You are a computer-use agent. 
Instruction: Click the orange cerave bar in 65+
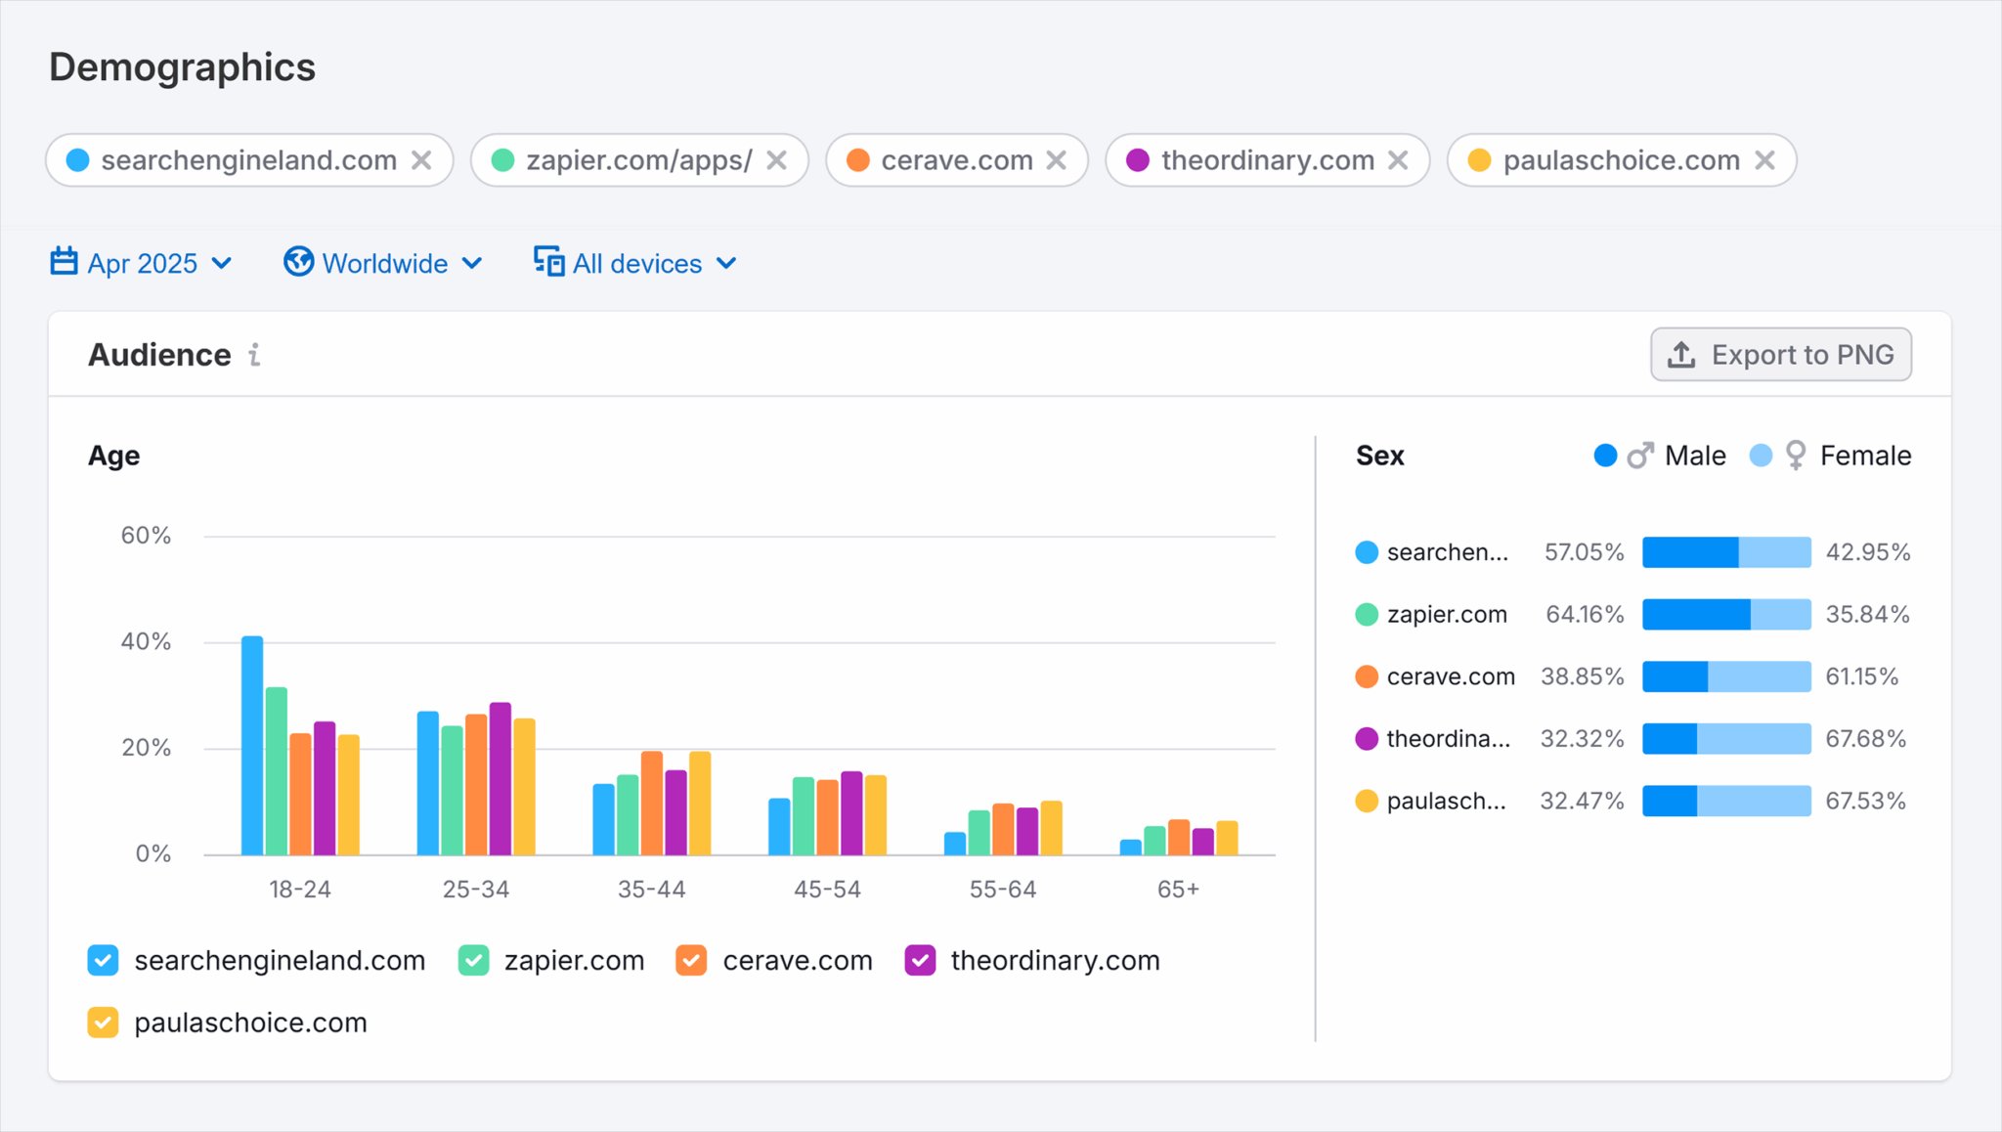(x=1179, y=838)
